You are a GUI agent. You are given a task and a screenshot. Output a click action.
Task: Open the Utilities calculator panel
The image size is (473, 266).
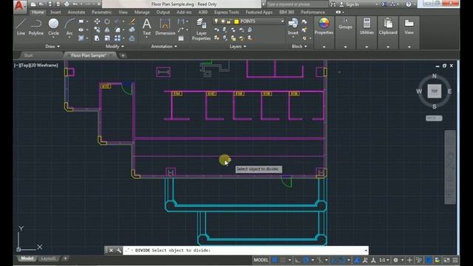[x=367, y=27]
